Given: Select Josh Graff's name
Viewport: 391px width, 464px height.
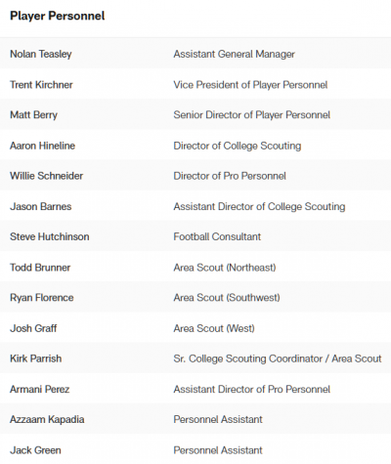Looking at the screenshot, I should (33, 328).
